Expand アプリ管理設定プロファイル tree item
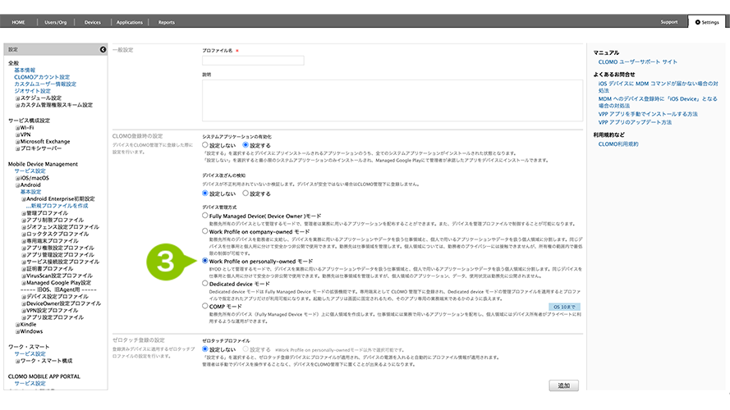730x410 pixels. [x=24, y=255]
